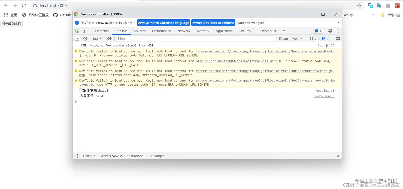Screen dimensions: 403x189
Task: Open the log.js:24 source link
Action: point(326,46)
